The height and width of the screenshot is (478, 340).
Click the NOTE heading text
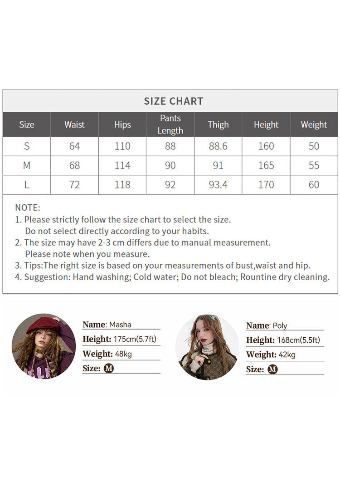coord(28,208)
